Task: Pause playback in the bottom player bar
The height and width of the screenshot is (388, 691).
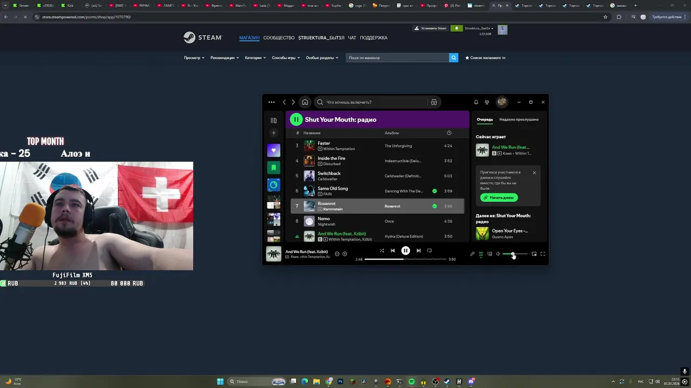Action: [405, 251]
